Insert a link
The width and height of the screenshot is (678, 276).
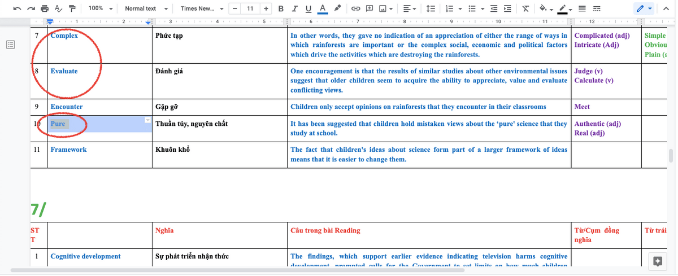point(355,9)
